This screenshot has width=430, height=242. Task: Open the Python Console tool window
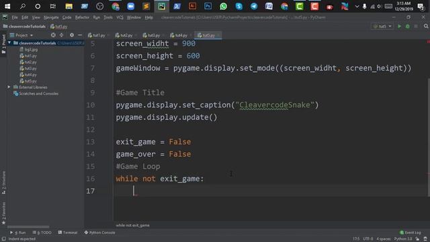99,233
